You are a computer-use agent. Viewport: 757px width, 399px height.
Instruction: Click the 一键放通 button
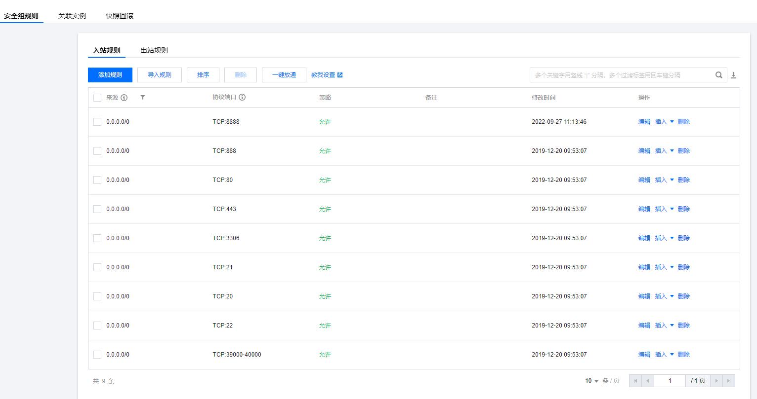coord(284,75)
